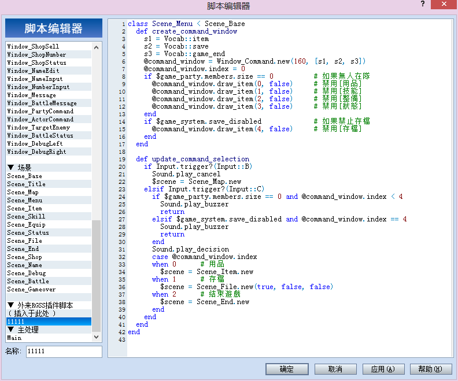This screenshot has height=381, width=458.
Task: Select Window_Message script
Action: (x=49, y=95)
